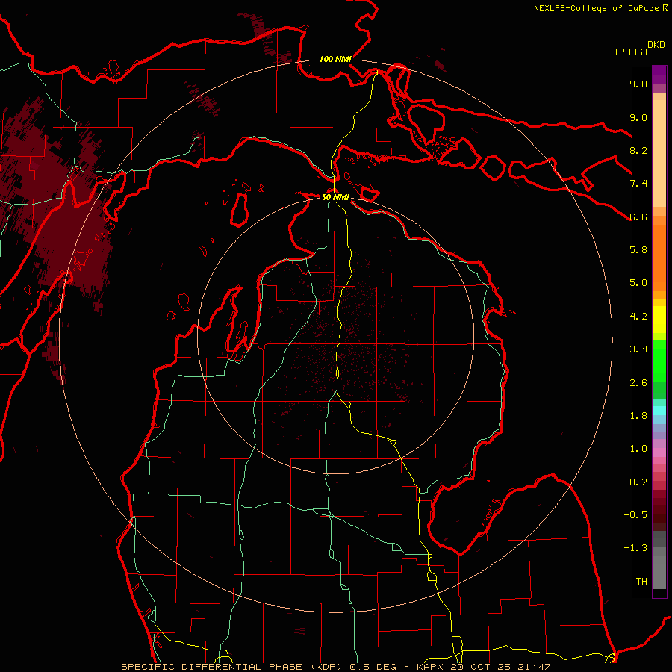Click the large peach segment of the color bar

tap(659, 153)
